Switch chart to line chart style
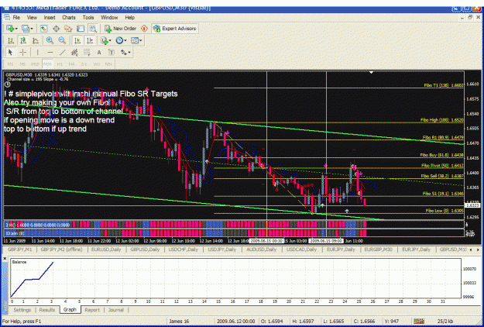 pyautogui.click(x=36, y=40)
